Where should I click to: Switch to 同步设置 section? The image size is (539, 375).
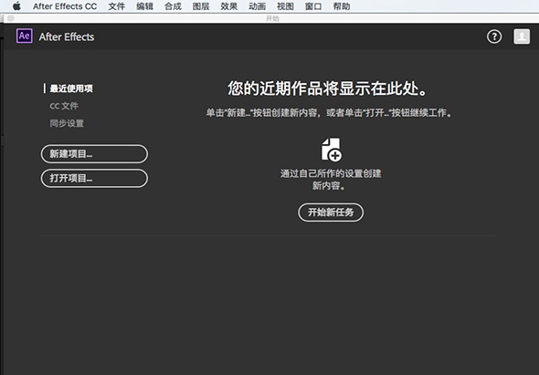[x=67, y=123]
